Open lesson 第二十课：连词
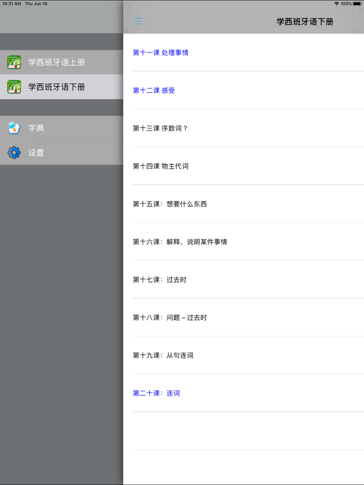The image size is (364, 485). coord(243,393)
